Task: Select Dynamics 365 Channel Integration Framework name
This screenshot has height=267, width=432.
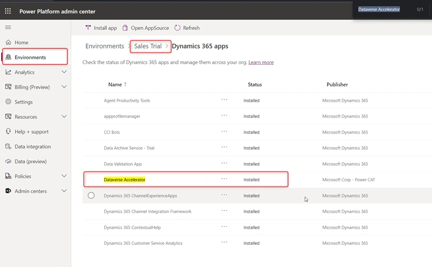Action: 147,212
